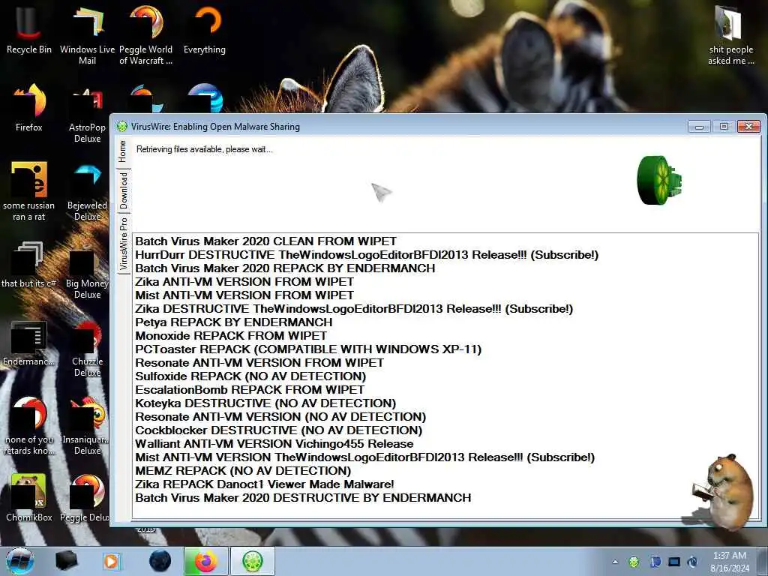
Task: Open the Recycle Bin desktop icon
Action: tap(29, 29)
